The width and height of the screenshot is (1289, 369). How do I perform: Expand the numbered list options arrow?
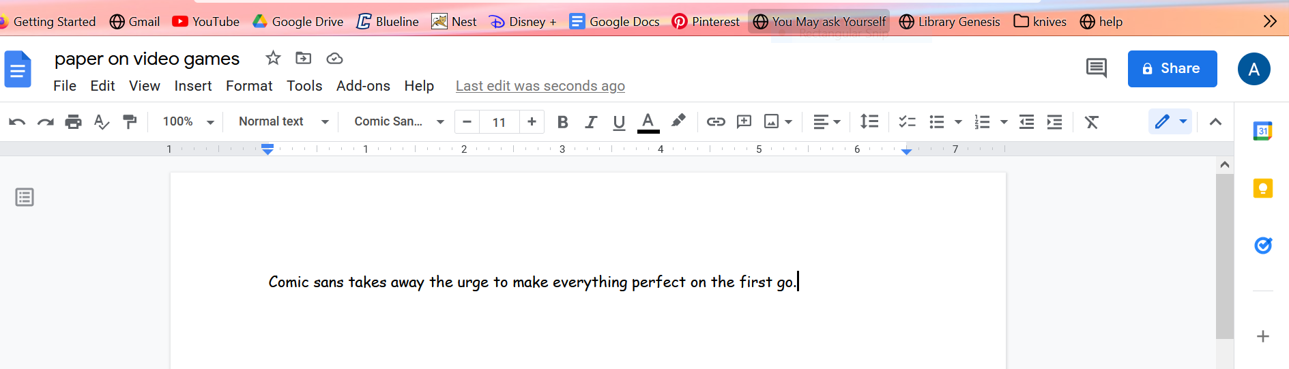(1004, 122)
